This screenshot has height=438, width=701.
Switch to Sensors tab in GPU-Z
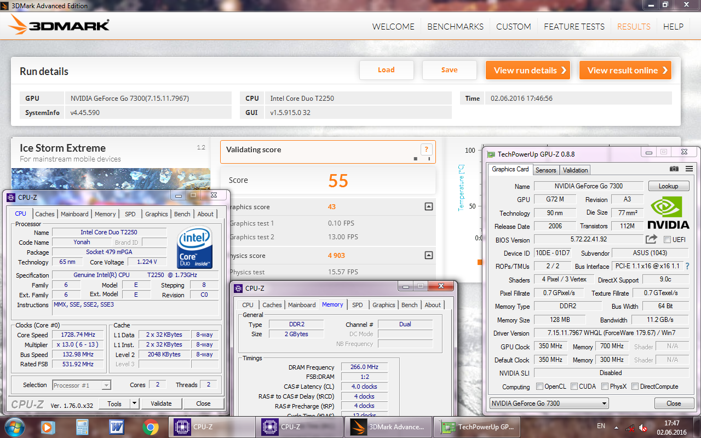coord(545,170)
